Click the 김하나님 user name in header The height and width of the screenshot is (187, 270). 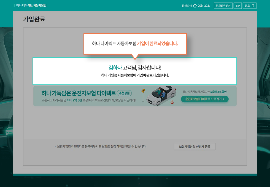(x=187, y=6)
